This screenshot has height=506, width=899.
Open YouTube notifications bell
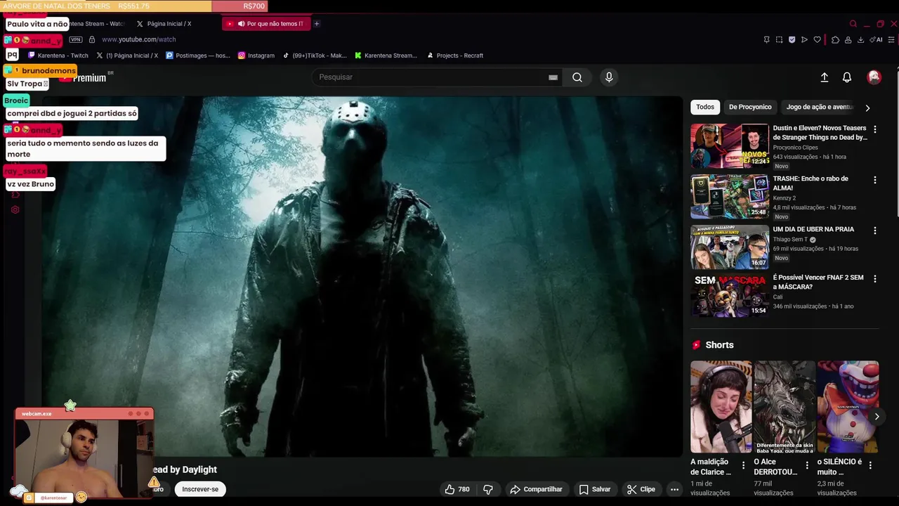(x=847, y=77)
